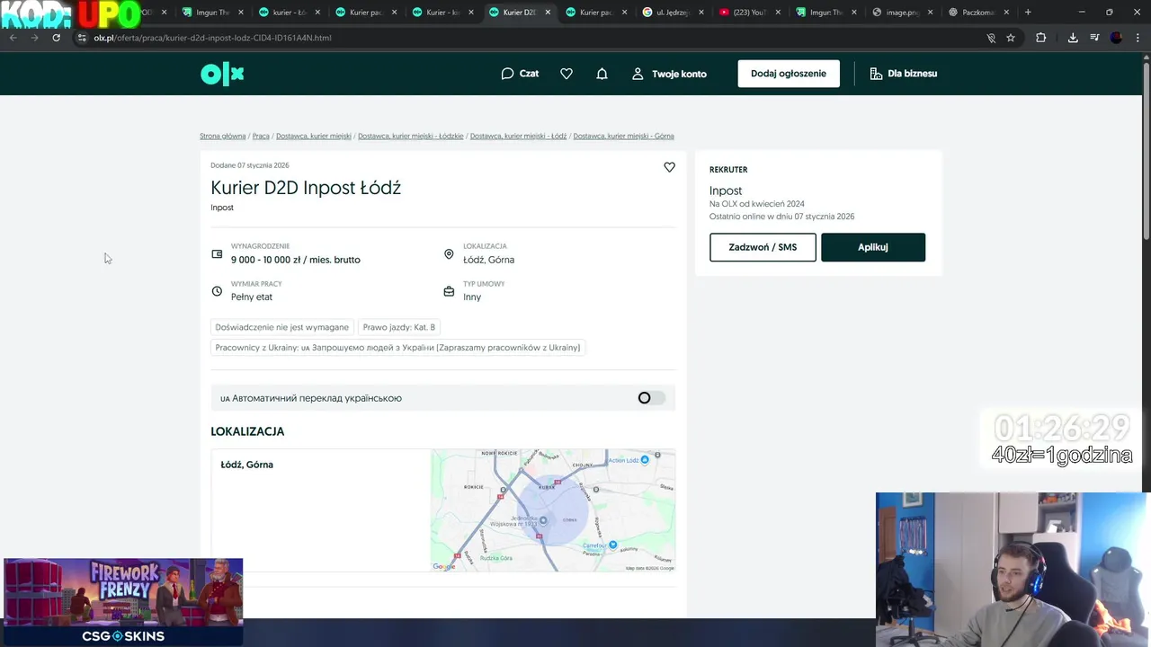The height and width of the screenshot is (647, 1151).
Task: Open Chrome three-dot menu
Action: (1138, 38)
